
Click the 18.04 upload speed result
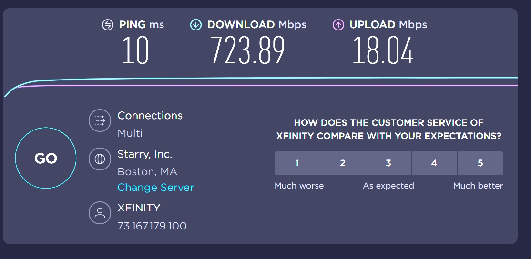pyautogui.click(x=382, y=50)
